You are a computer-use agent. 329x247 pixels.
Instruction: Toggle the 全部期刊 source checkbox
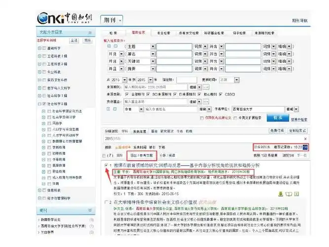click(x=127, y=94)
